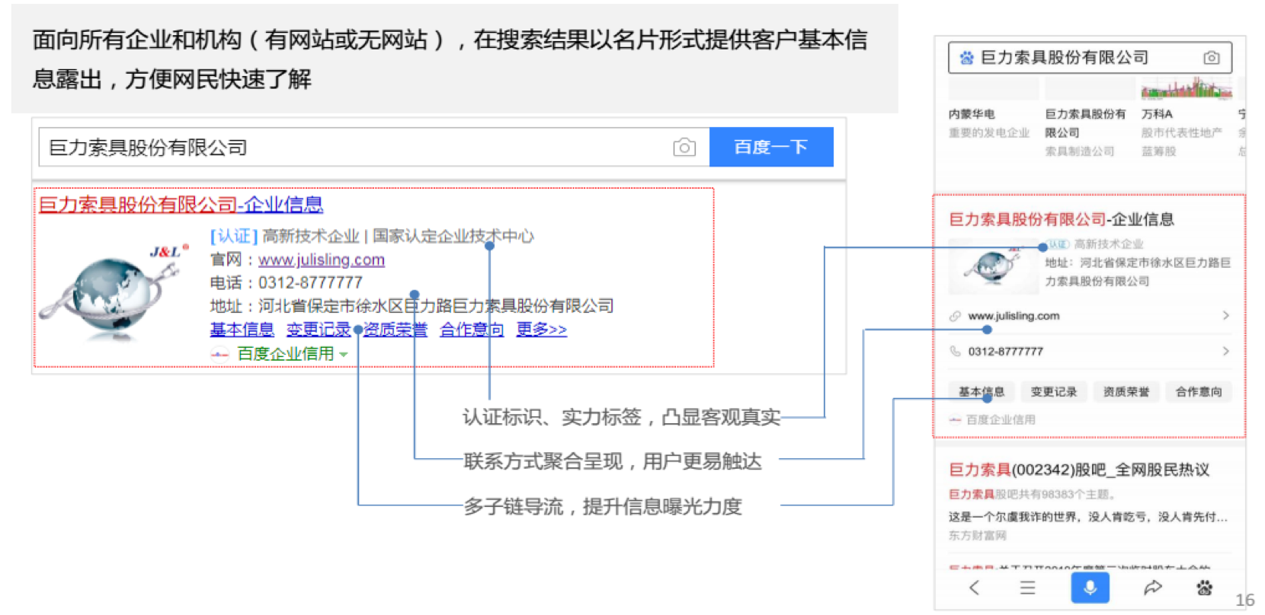Click the phone number 0312-8777777 on desktop card
The height and width of the screenshot is (615, 1265).
click(x=310, y=282)
